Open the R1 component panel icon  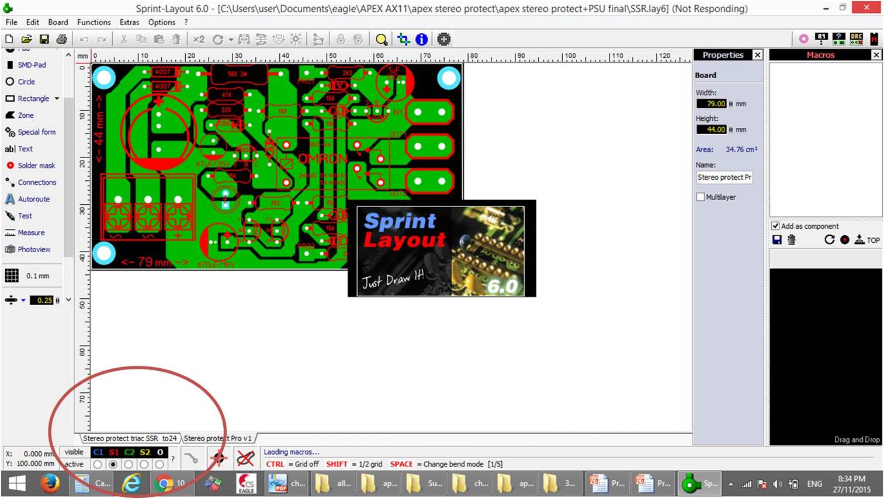pyautogui.click(x=821, y=39)
